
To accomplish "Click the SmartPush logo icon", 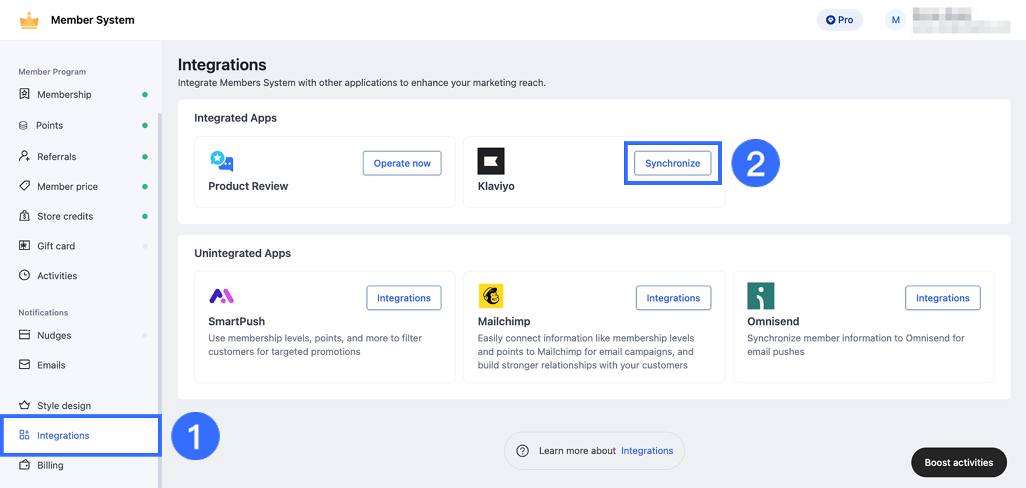I will pyautogui.click(x=221, y=296).
